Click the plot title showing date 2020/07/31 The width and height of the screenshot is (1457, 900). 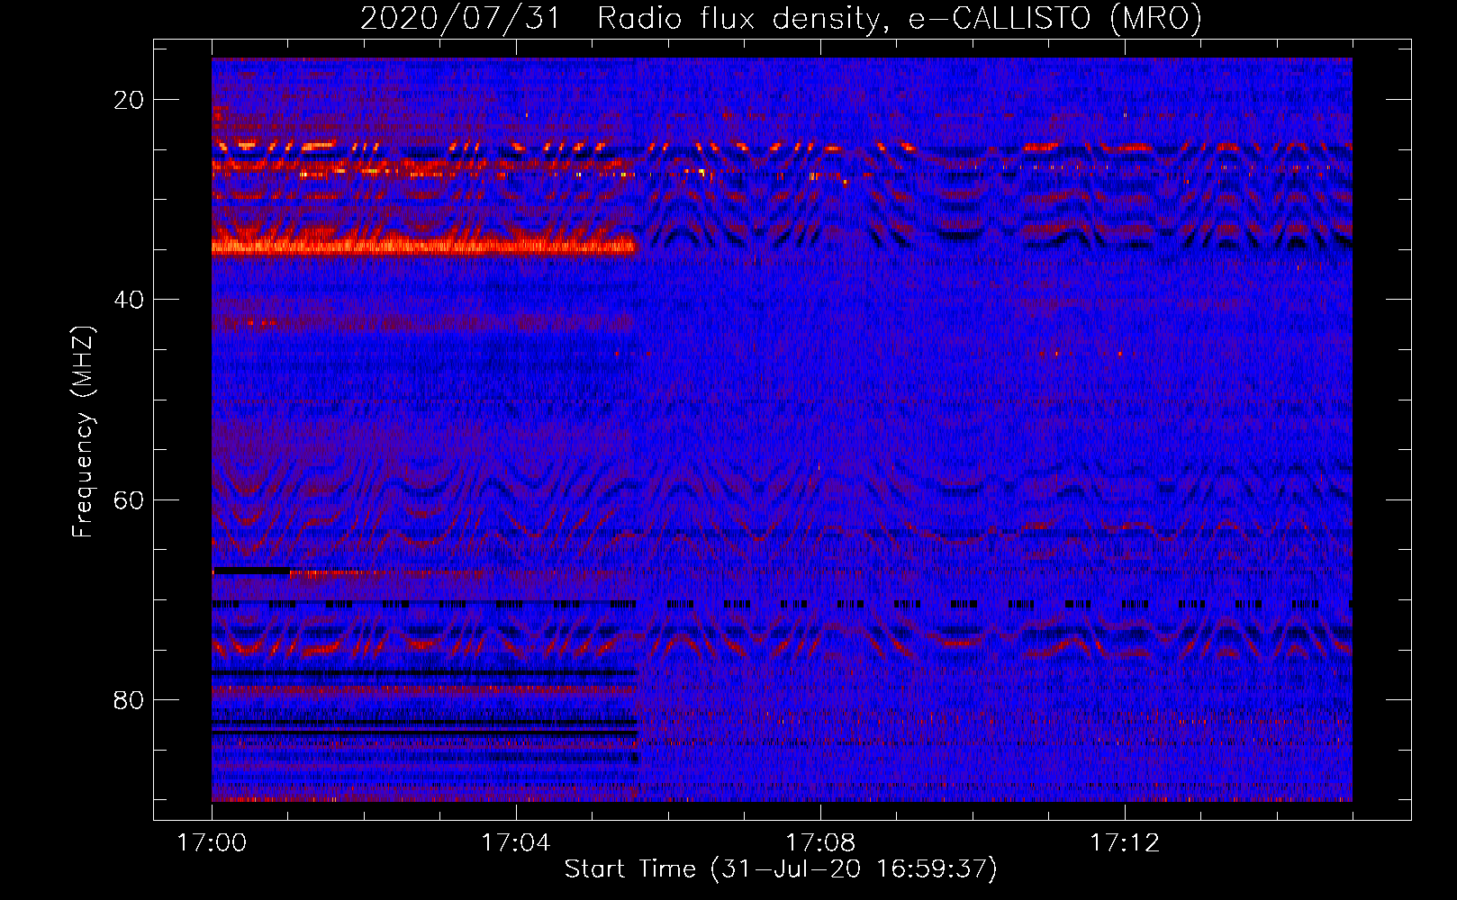pyautogui.click(x=781, y=18)
